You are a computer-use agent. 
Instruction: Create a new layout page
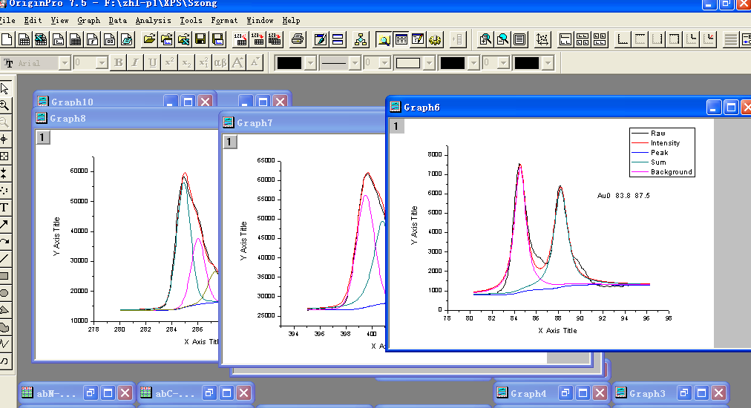click(x=110, y=39)
